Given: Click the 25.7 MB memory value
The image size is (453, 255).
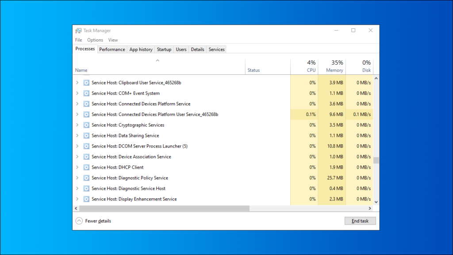Looking at the screenshot, I should pos(335,178).
